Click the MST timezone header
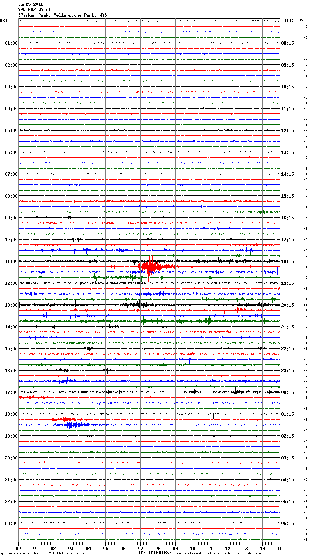Screen dimensions: 309x558 [x=4, y=21]
